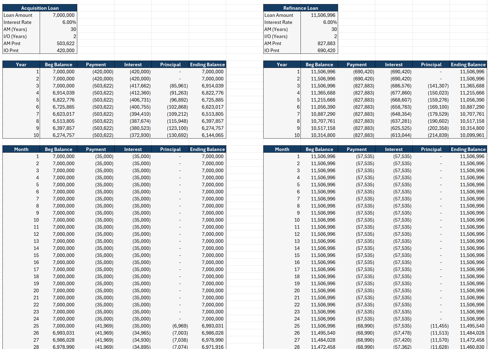The image size is (489, 349).
Task: Select the Refinance Loan title cell
Action: [x=301, y=8]
